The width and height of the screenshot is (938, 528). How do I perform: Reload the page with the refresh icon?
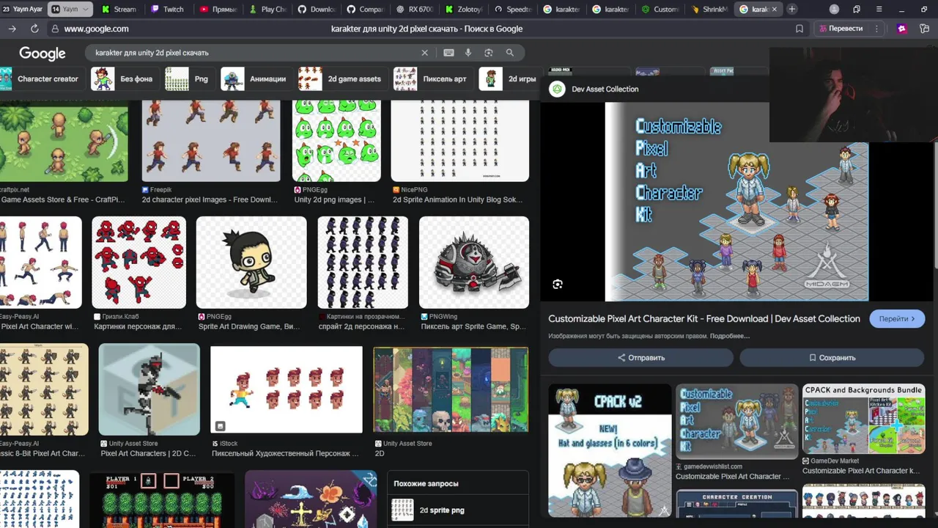34,29
